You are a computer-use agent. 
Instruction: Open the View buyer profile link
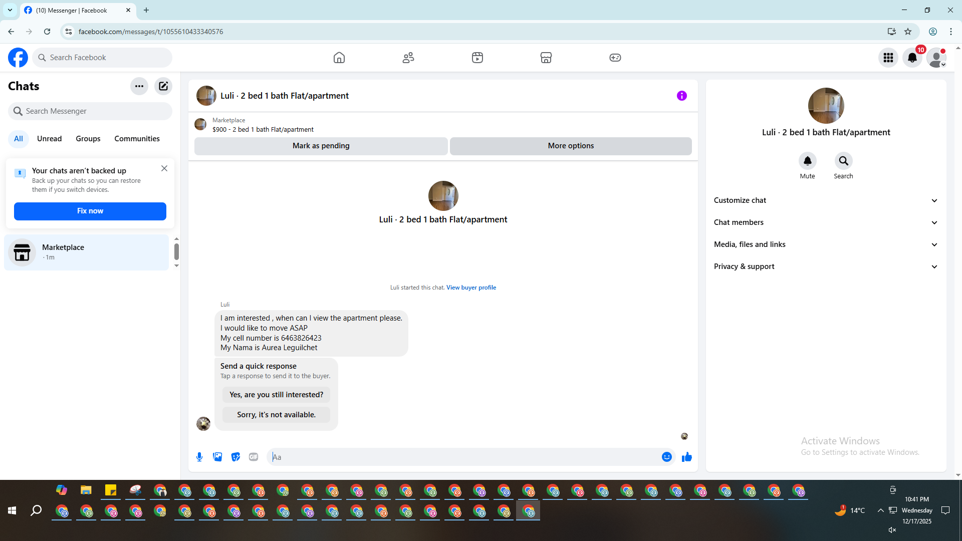coord(471,288)
